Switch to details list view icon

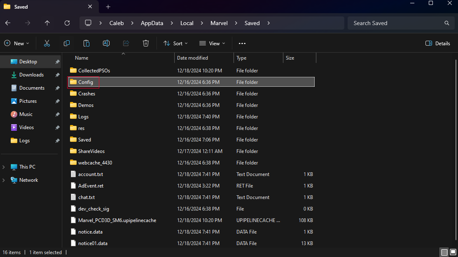click(x=444, y=252)
